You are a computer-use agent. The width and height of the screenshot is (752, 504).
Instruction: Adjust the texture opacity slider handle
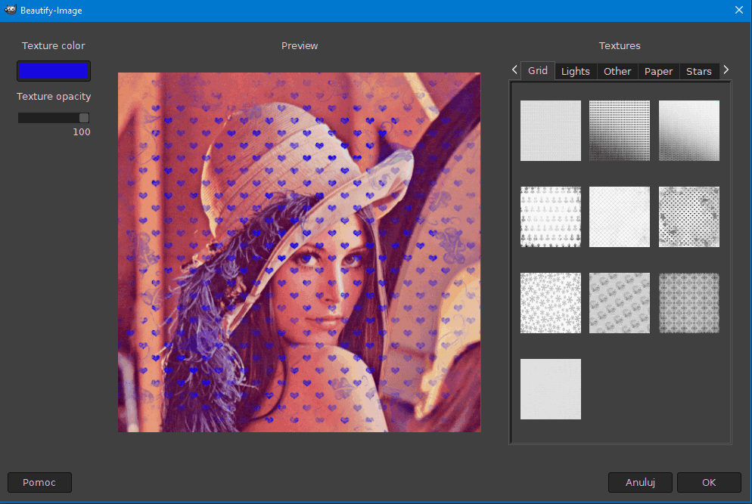pyautogui.click(x=84, y=118)
